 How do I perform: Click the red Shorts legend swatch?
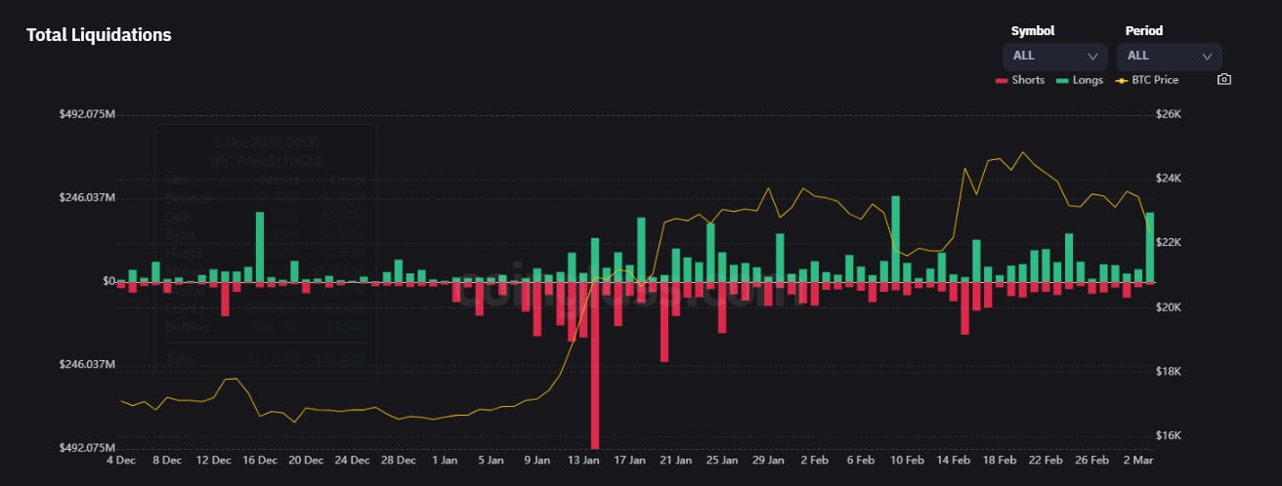[1002, 80]
